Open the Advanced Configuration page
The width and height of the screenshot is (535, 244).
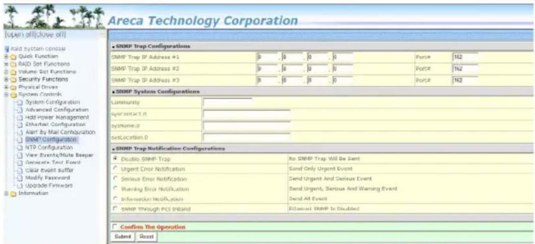57,110
